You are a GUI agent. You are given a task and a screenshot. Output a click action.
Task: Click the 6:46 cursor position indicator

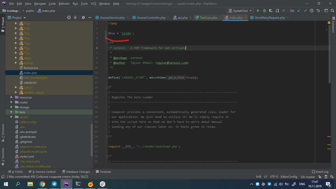pos(259,177)
